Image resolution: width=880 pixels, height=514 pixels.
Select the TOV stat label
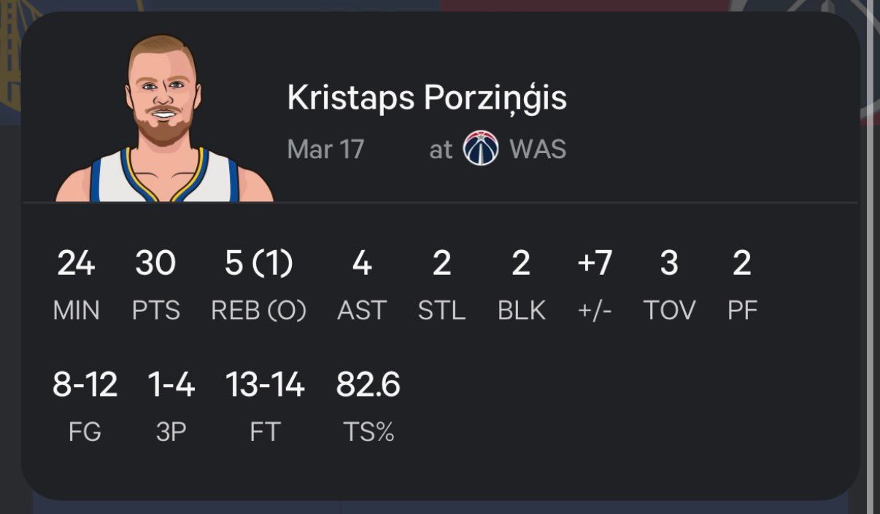(x=668, y=311)
